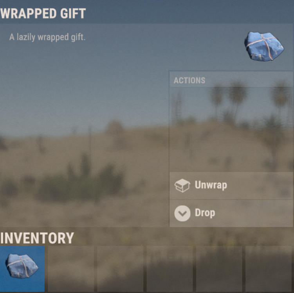Drop the gift via Drop label
This screenshot has height=293, width=294.
coord(205,213)
